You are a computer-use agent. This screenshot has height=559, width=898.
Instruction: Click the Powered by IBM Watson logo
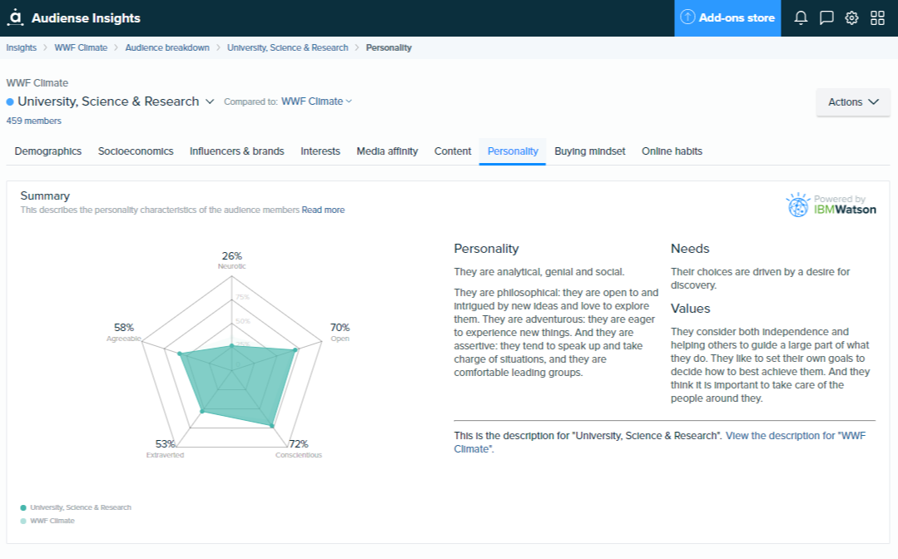point(830,205)
